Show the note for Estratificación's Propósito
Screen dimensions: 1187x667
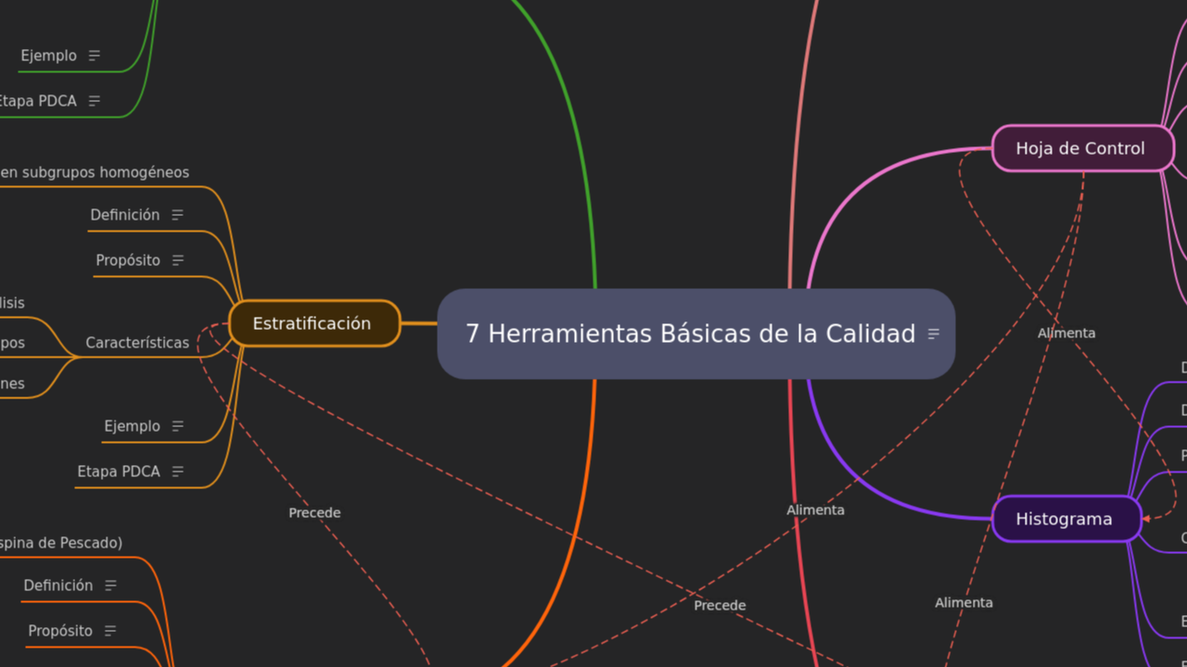click(x=178, y=260)
